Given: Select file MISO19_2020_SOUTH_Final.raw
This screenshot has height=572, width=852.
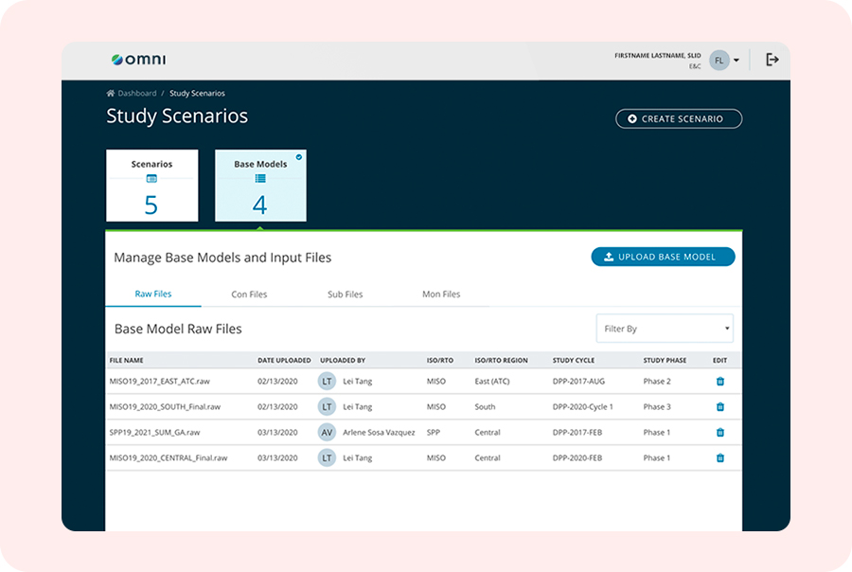Looking at the screenshot, I should pos(165,406).
